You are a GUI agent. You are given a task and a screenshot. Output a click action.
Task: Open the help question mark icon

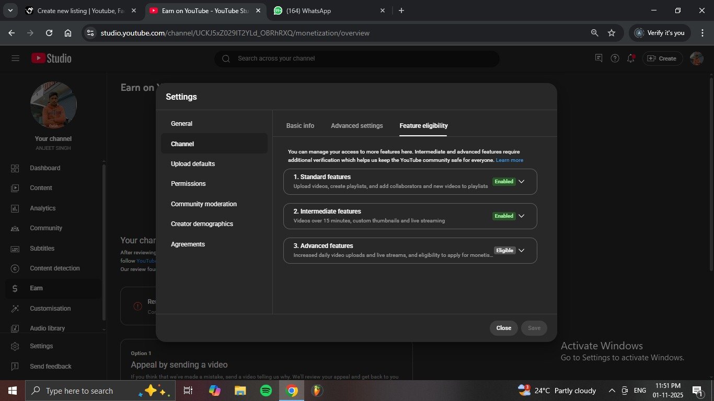click(615, 58)
